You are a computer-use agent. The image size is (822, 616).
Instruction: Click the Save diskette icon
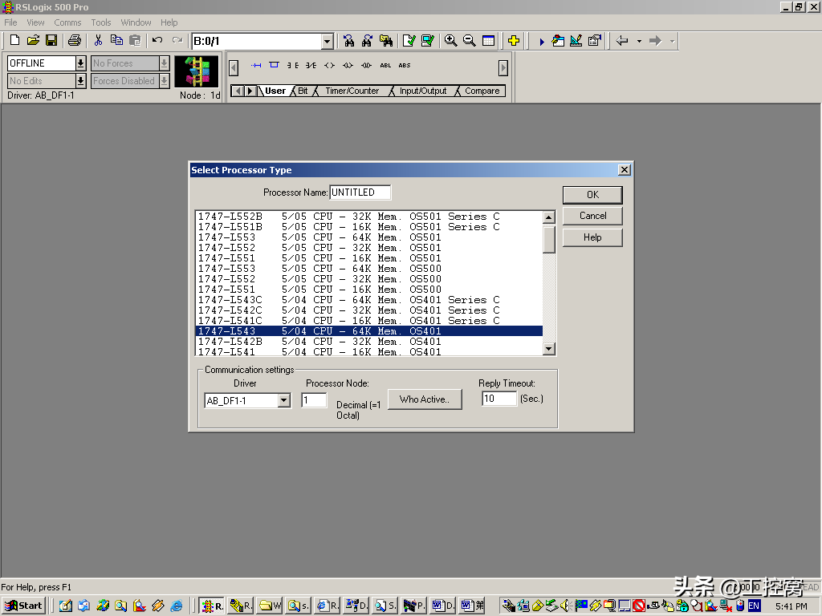pos(51,41)
